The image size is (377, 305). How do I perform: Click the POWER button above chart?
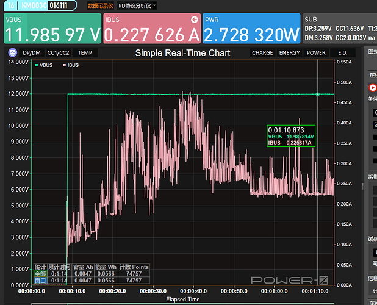click(x=316, y=53)
